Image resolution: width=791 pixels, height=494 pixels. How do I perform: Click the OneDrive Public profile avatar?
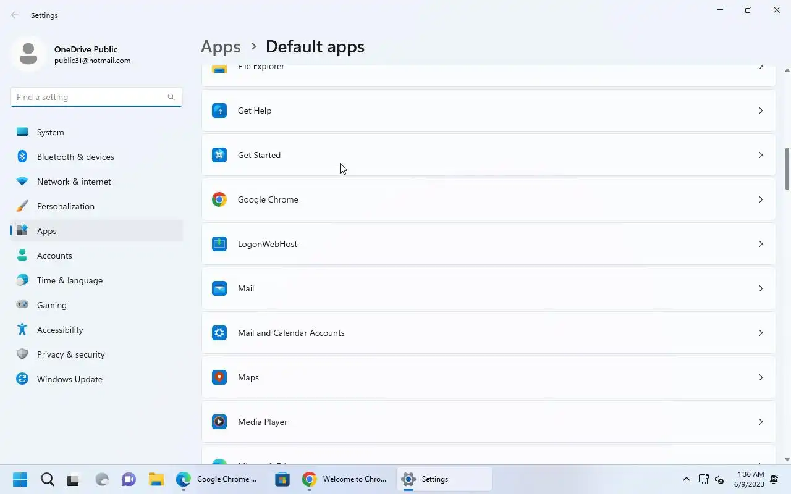(x=28, y=54)
